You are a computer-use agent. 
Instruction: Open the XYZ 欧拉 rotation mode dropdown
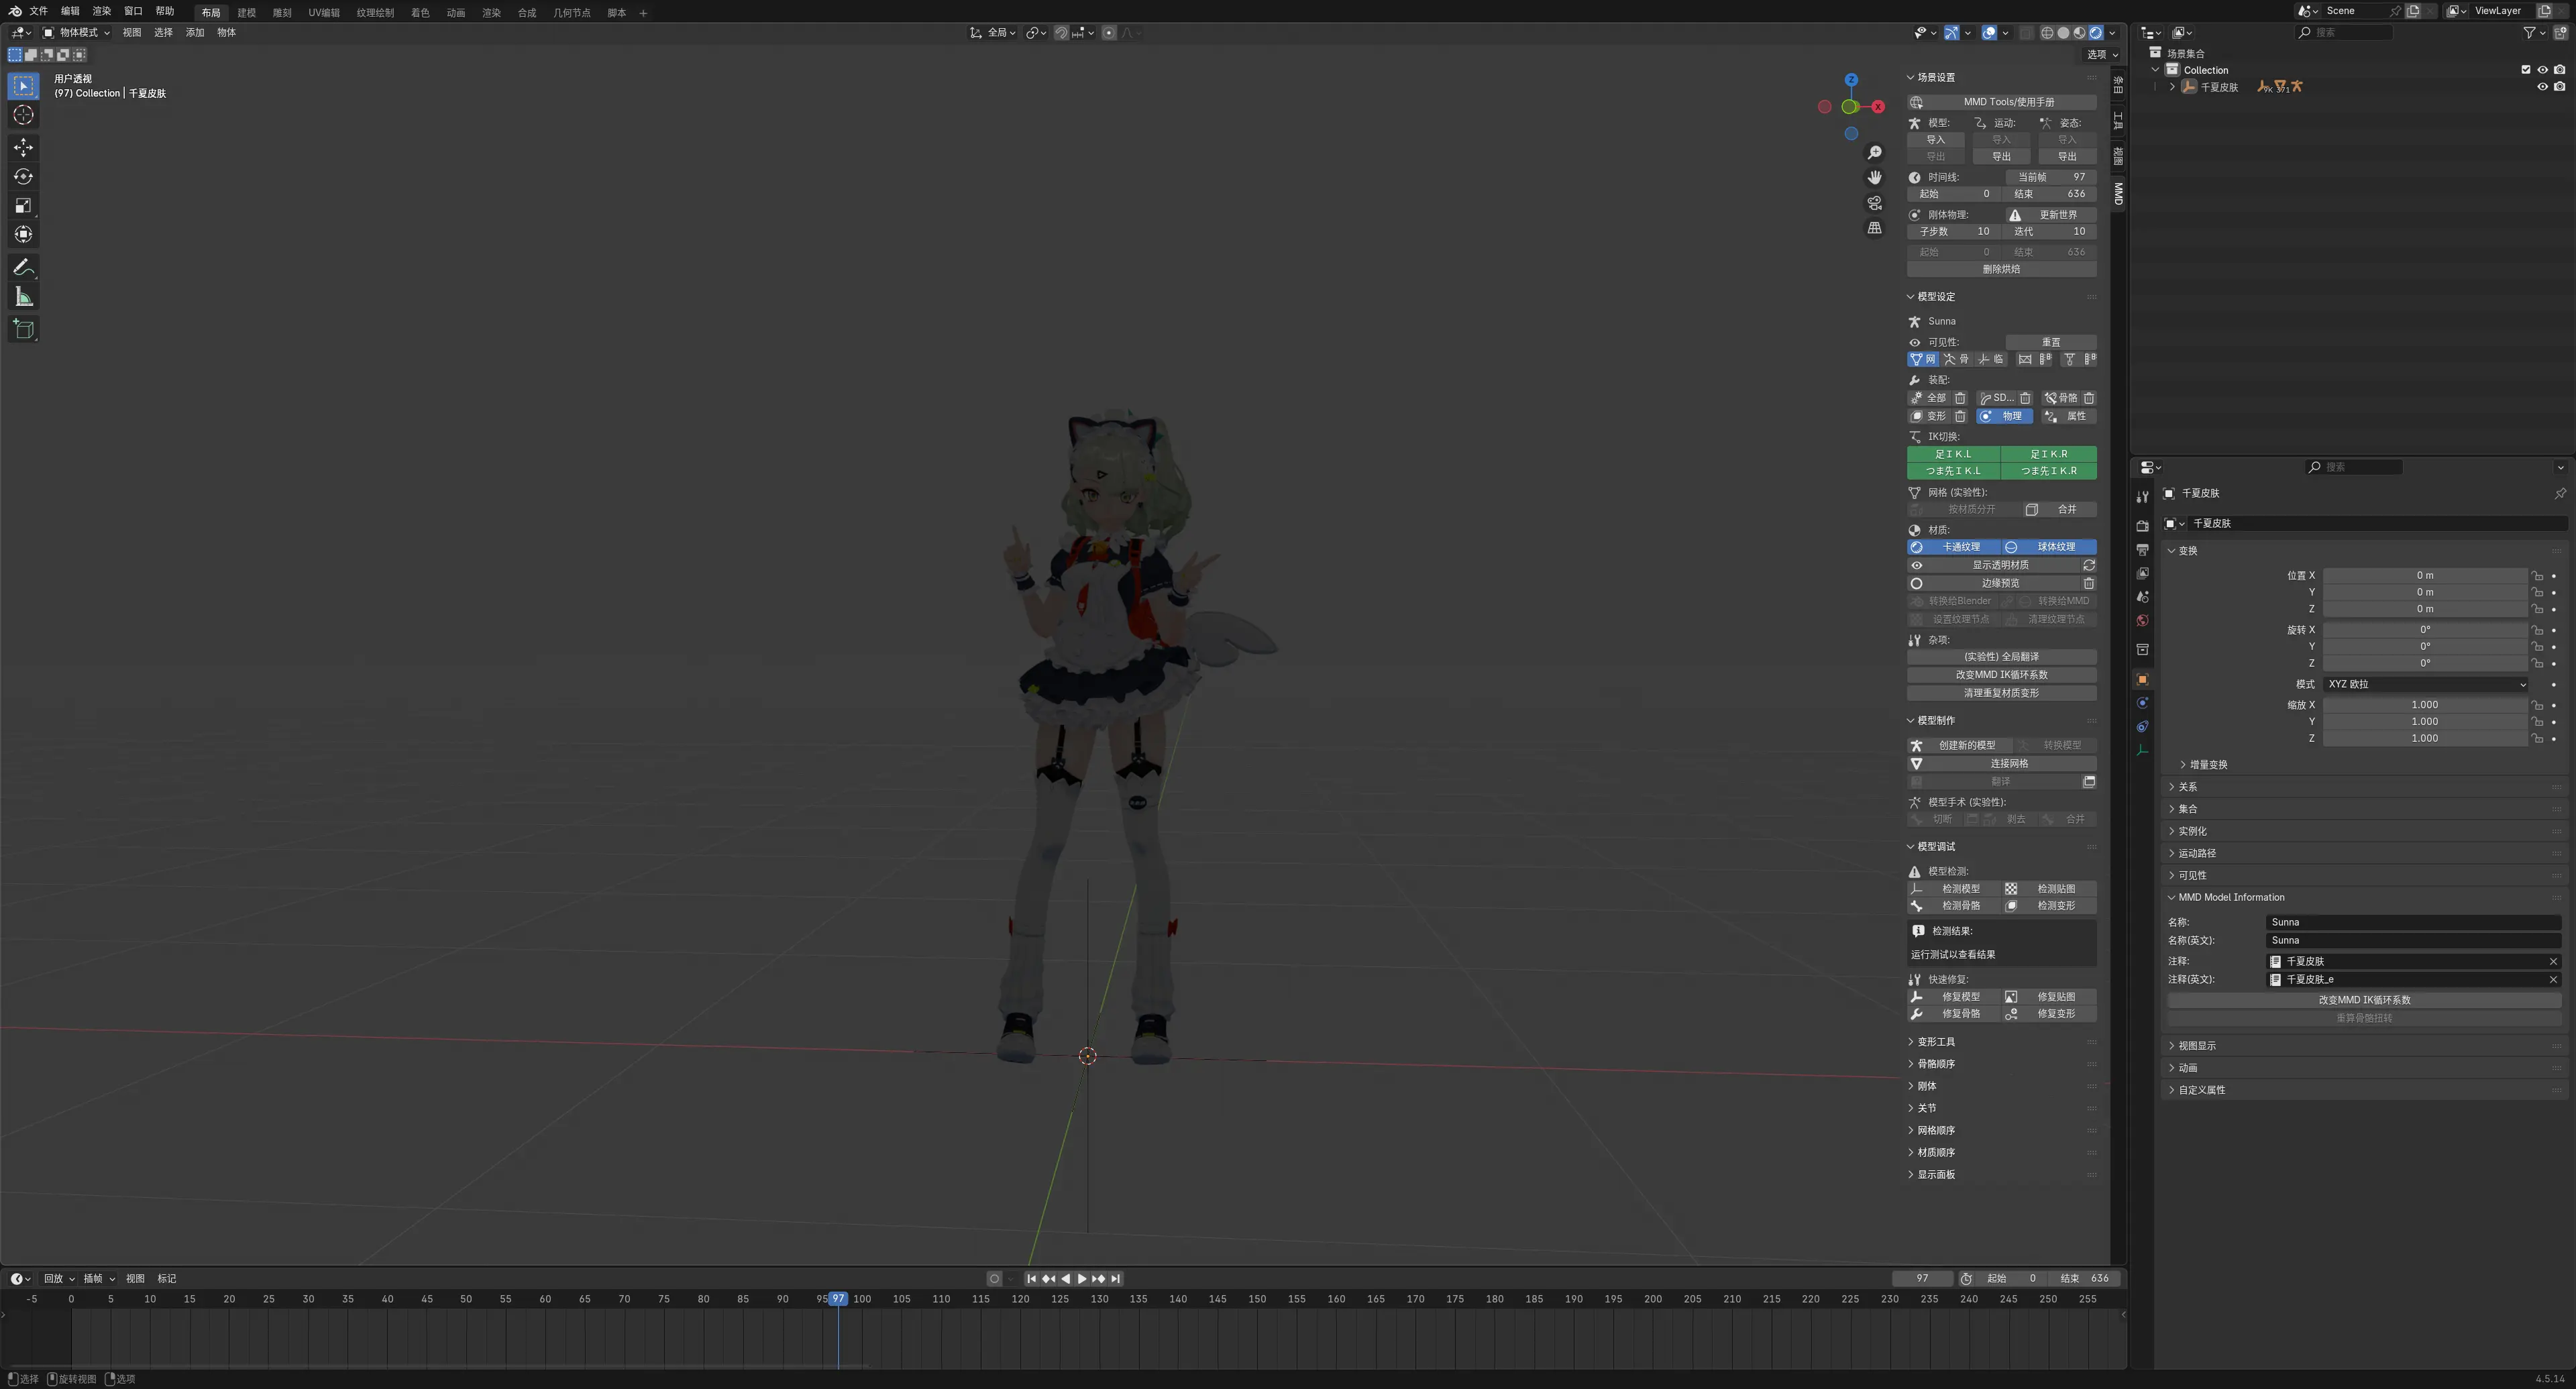click(2425, 684)
